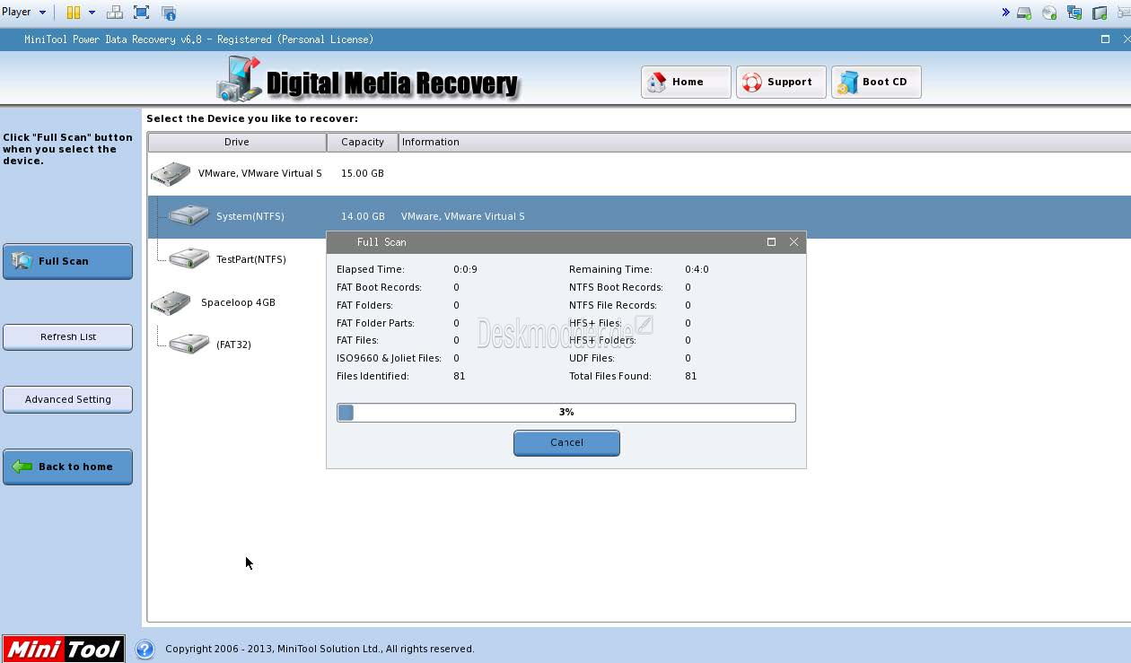Click the CD/DVD device icon in VMware toolbar
Screen dimensions: 1131x663
click(1049, 13)
